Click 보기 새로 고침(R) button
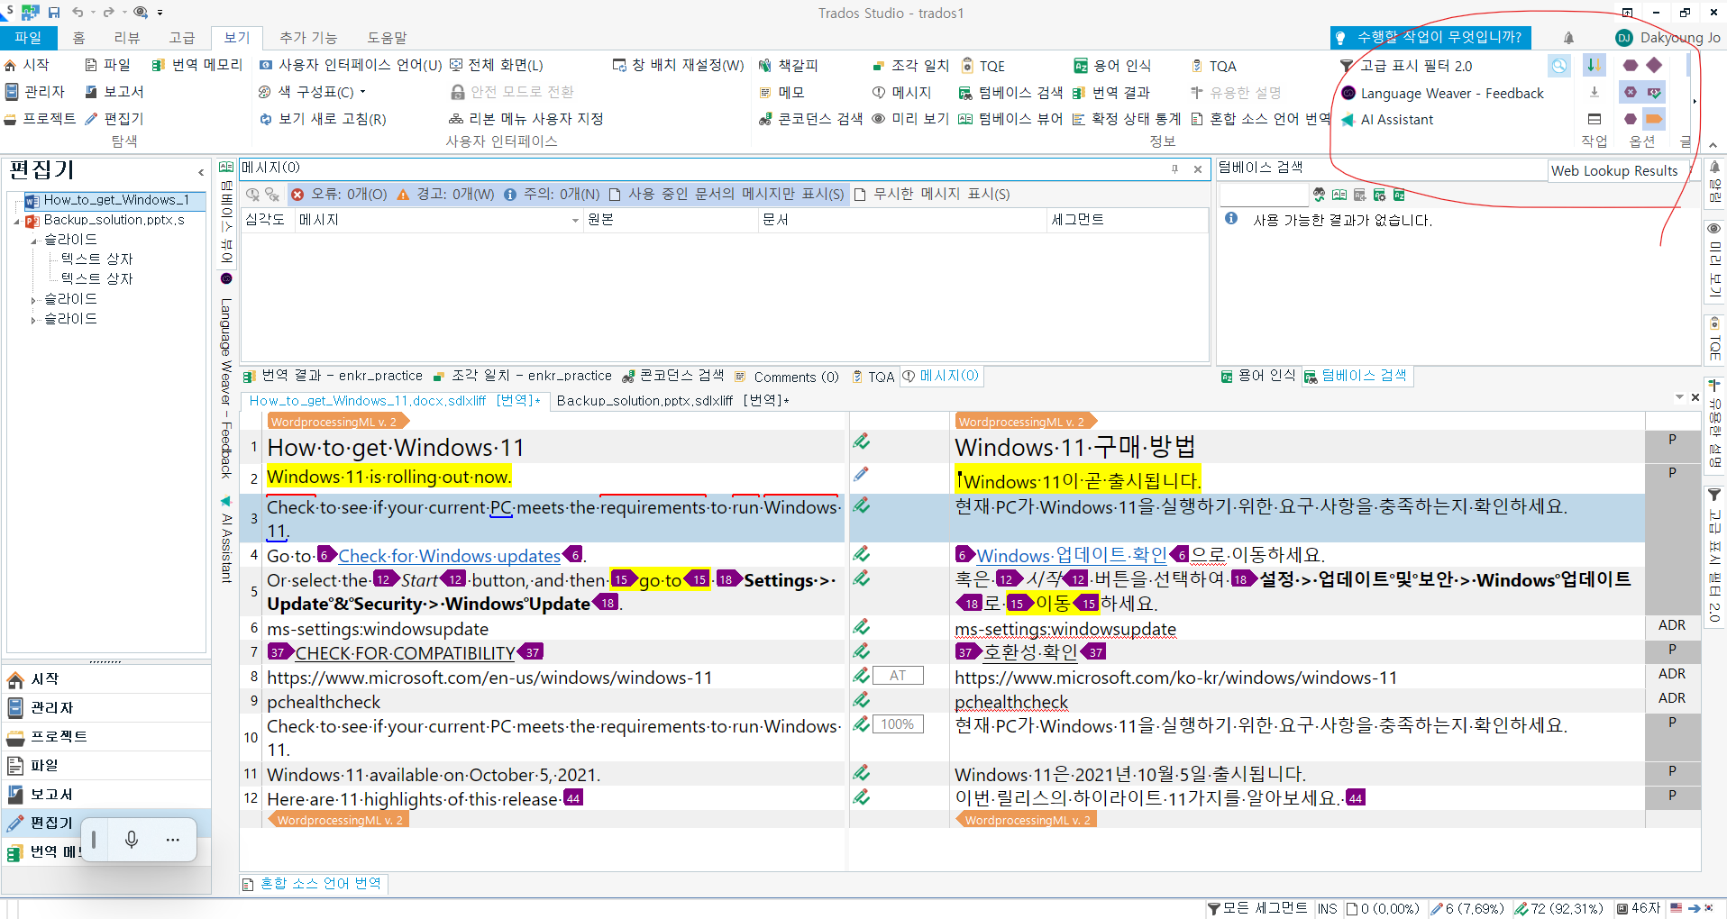This screenshot has width=1727, height=919. coord(323,119)
